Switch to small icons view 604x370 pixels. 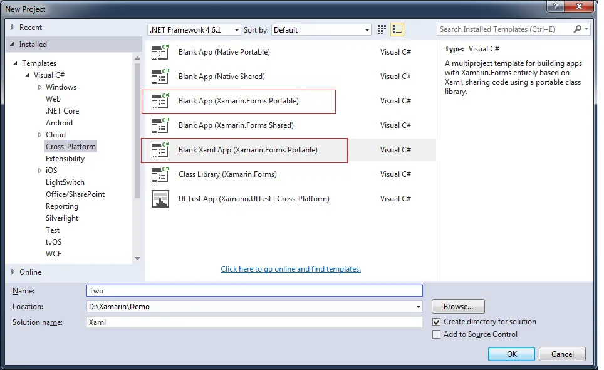(x=382, y=29)
